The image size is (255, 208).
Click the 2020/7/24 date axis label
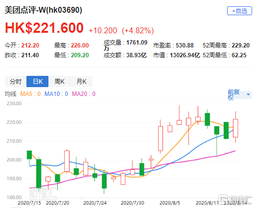tap(95, 203)
